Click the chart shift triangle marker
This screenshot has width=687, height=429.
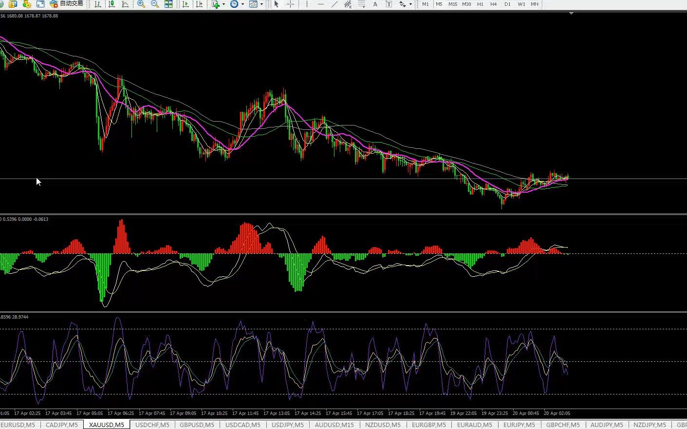(571, 14)
